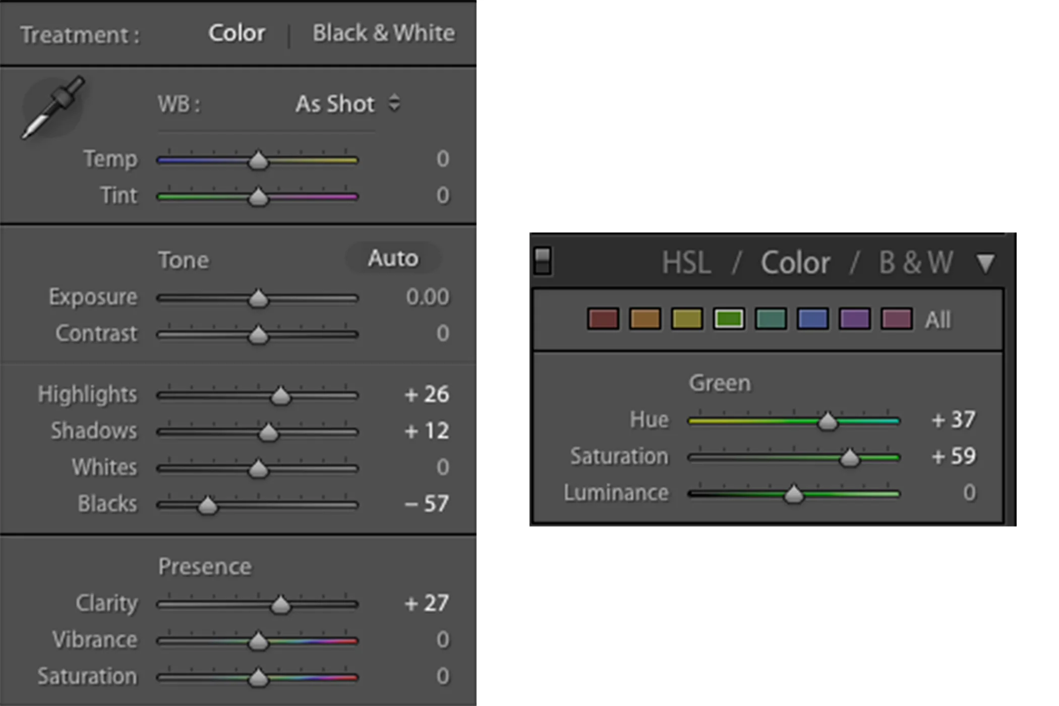Switch to the HSL tab
The height and width of the screenshot is (706, 1059).
[686, 263]
